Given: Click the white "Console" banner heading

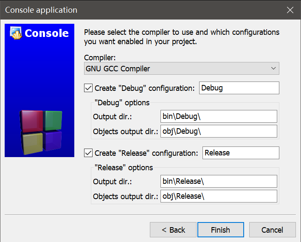Looking at the screenshot, I should (x=47, y=33).
